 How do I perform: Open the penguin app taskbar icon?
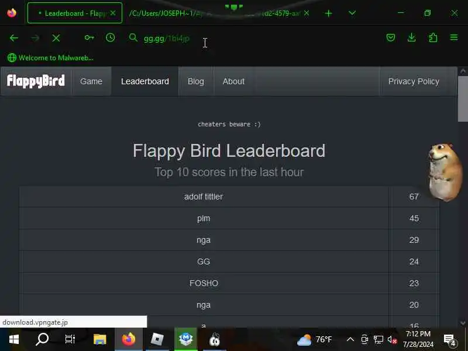click(214, 339)
